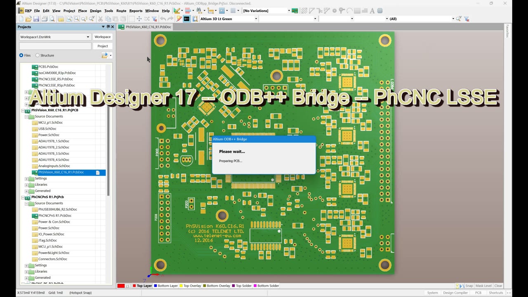Select the Place Arc tool icon
This screenshot has width=528, height=297.
tap(349, 11)
